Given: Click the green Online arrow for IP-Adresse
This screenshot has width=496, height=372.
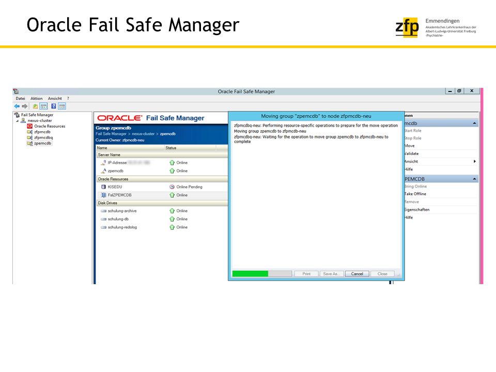Looking at the screenshot, I should coord(172,163).
